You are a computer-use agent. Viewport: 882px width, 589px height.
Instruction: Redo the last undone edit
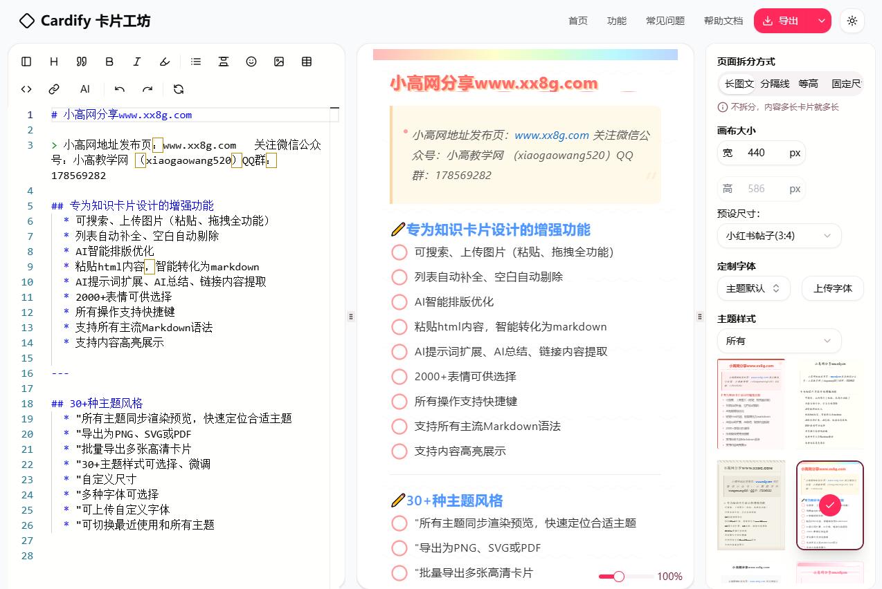(147, 89)
